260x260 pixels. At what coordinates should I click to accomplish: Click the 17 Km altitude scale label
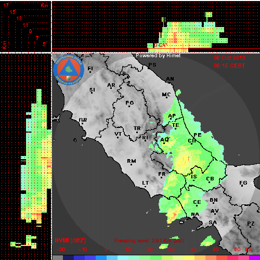click(x=6, y=5)
